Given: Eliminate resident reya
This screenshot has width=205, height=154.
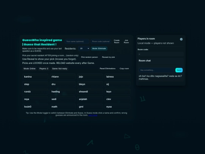Looking at the screenshot, I should pos(35,99).
